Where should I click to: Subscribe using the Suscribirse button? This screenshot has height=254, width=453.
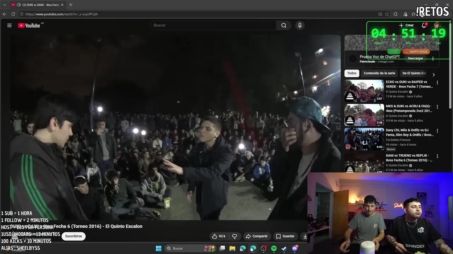(73, 236)
